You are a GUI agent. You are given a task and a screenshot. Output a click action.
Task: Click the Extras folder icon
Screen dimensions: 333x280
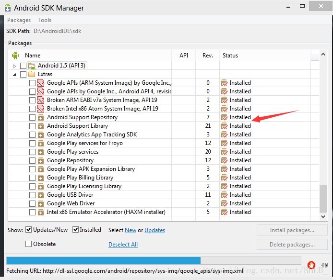click(x=32, y=74)
